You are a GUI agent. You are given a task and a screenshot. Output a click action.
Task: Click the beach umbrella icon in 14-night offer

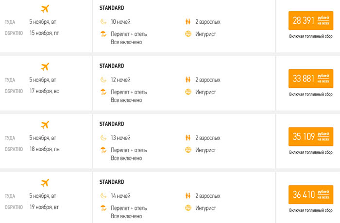click(x=103, y=208)
